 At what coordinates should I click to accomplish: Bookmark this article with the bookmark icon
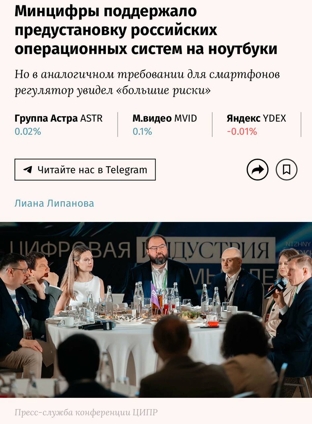[x=287, y=170]
